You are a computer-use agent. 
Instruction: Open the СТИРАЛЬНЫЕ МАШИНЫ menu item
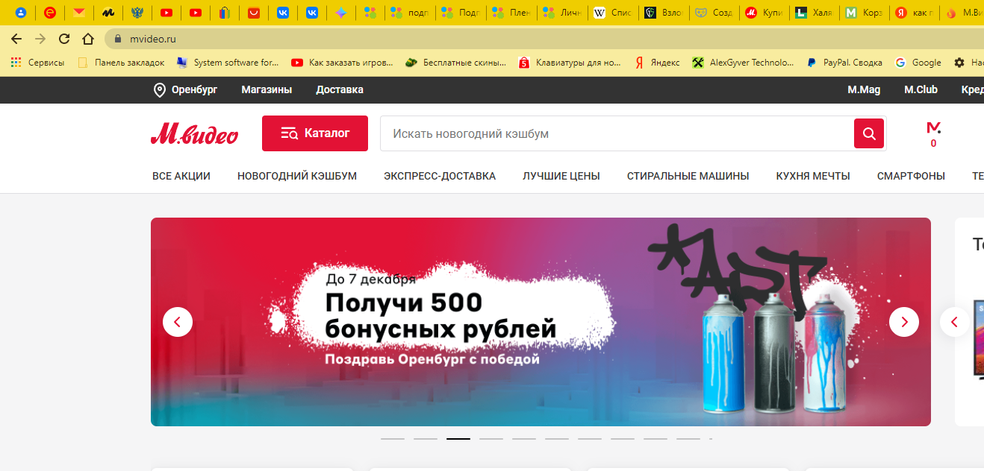pyautogui.click(x=688, y=176)
